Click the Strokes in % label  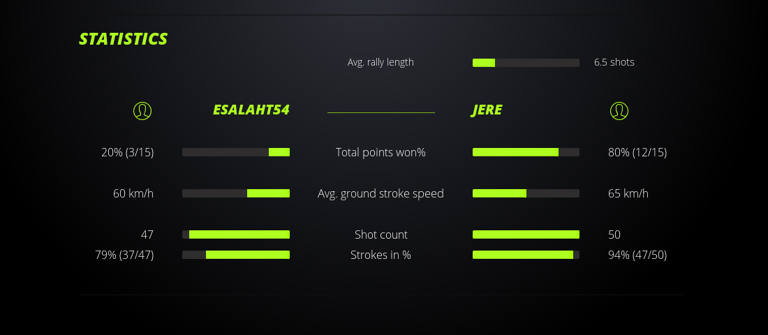pos(381,255)
